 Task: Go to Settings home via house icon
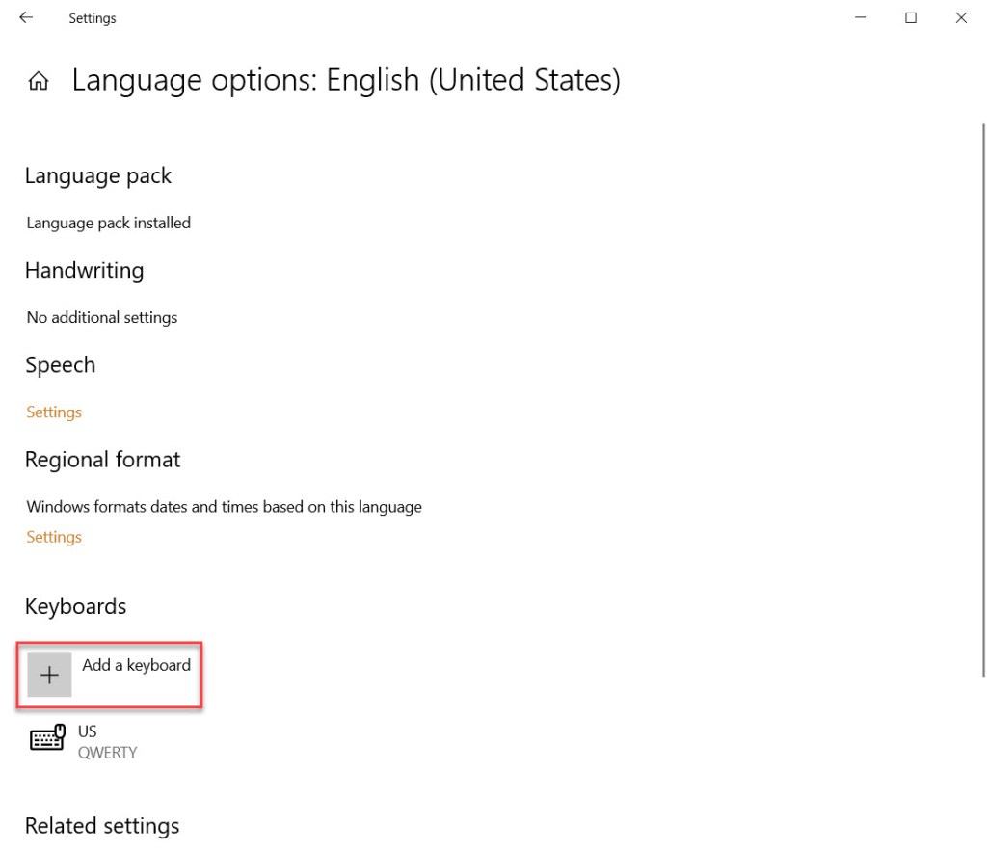coord(39,81)
